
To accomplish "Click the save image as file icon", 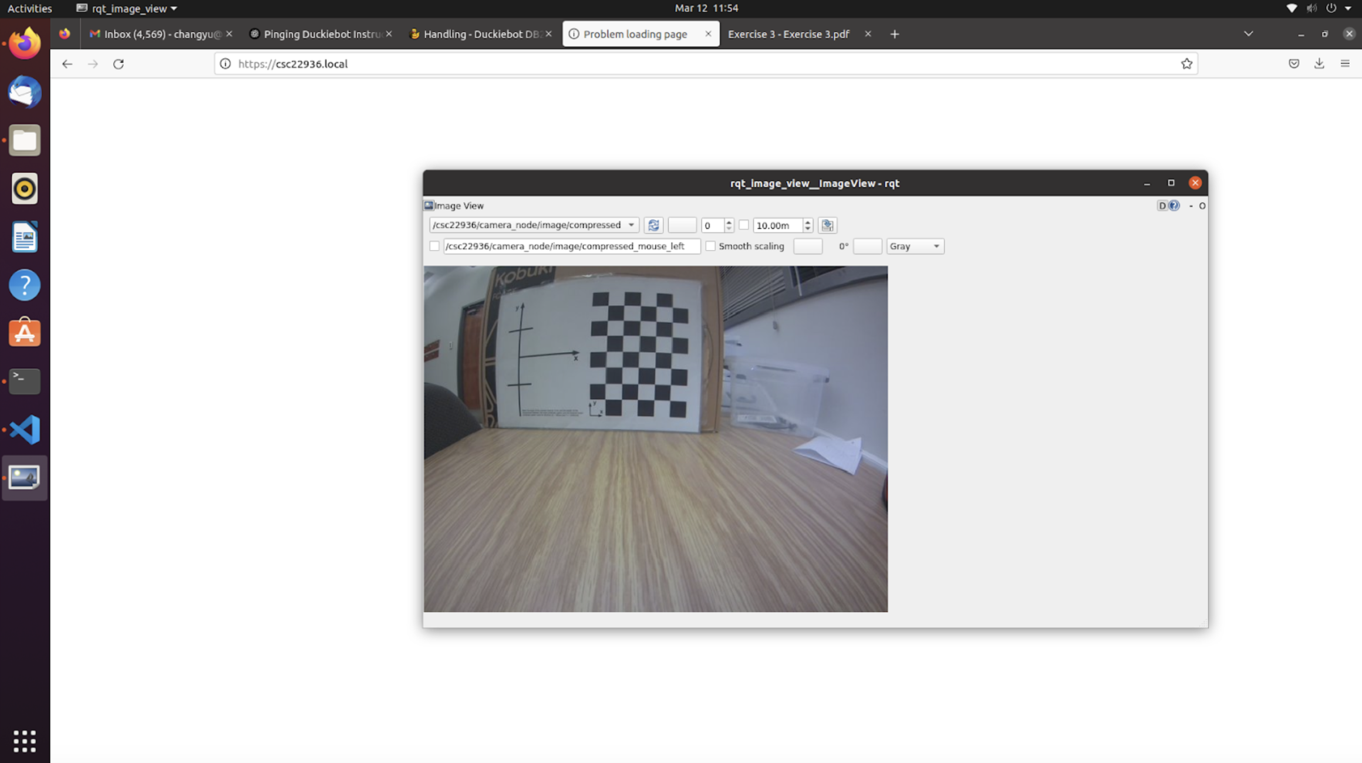I will coord(827,225).
